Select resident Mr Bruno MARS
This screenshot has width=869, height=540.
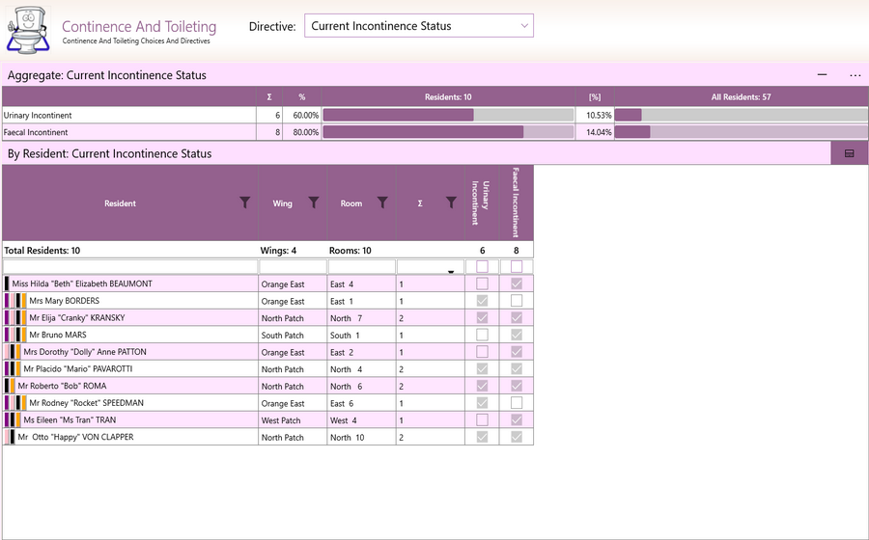click(x=58, y=335)
